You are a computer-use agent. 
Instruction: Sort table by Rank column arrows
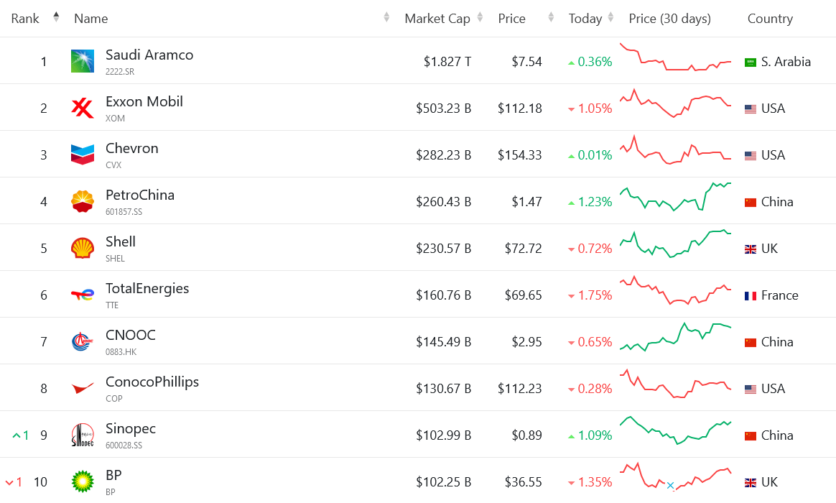56,17
